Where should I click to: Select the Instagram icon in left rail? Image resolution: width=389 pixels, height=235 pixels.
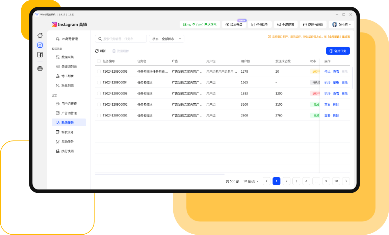coord(40,45)
